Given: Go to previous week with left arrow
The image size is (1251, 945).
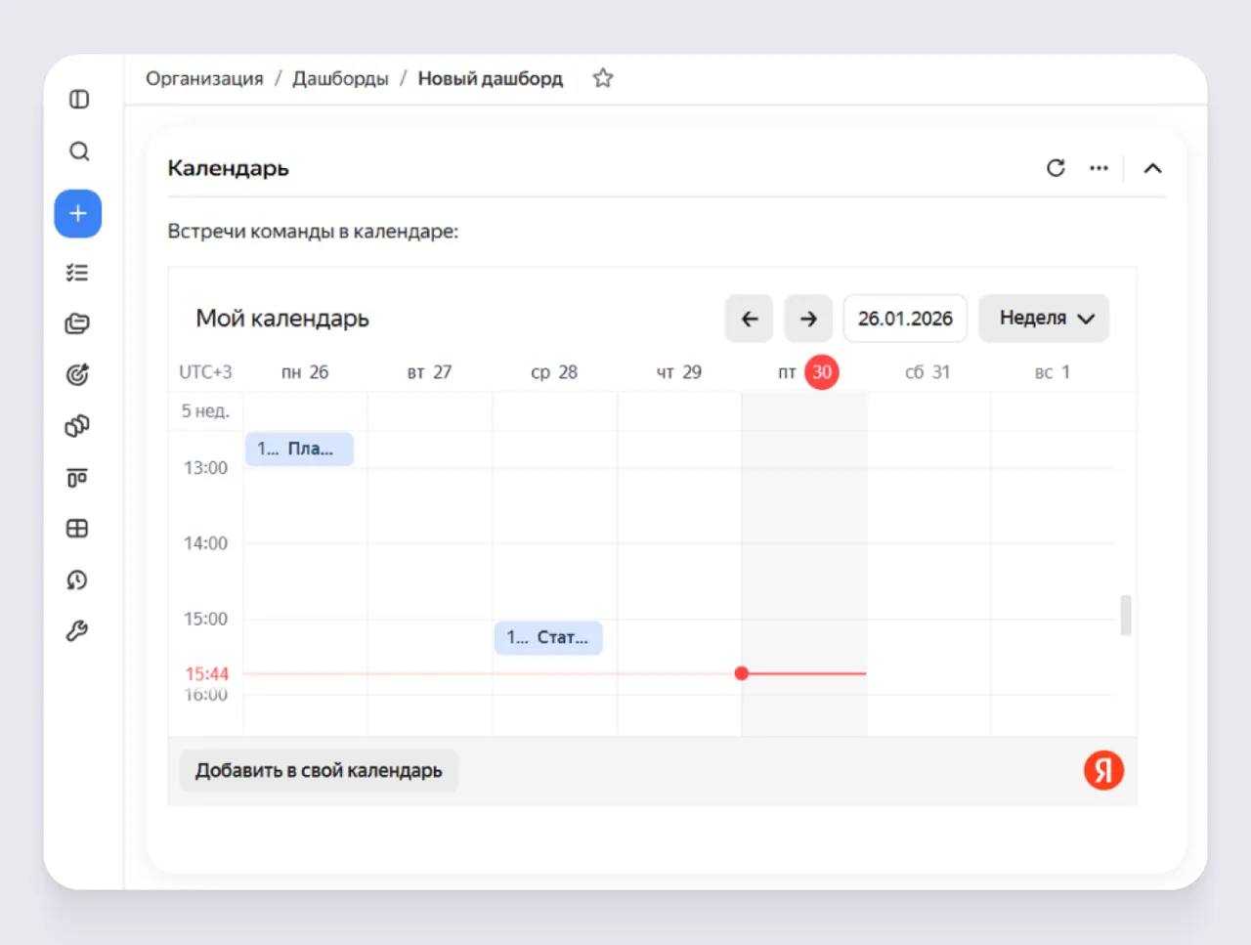Looking at the screenshot, I should pos(749,319).
